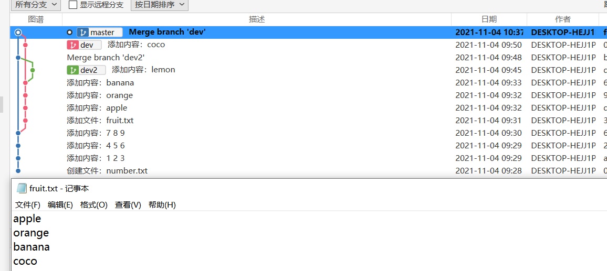Click the red dev branch label
Viewport: 607px width, 271px height.
84,45
